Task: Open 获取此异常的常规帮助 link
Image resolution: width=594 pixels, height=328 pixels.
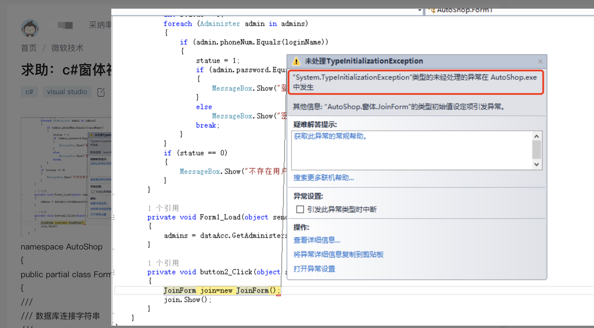Action: coord(330,136)
